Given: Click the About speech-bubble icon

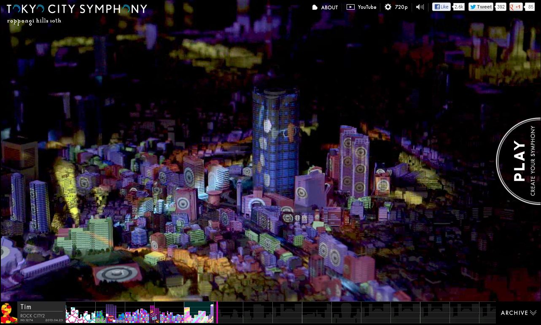Looking at the screenshot, I should pos(315,8).
